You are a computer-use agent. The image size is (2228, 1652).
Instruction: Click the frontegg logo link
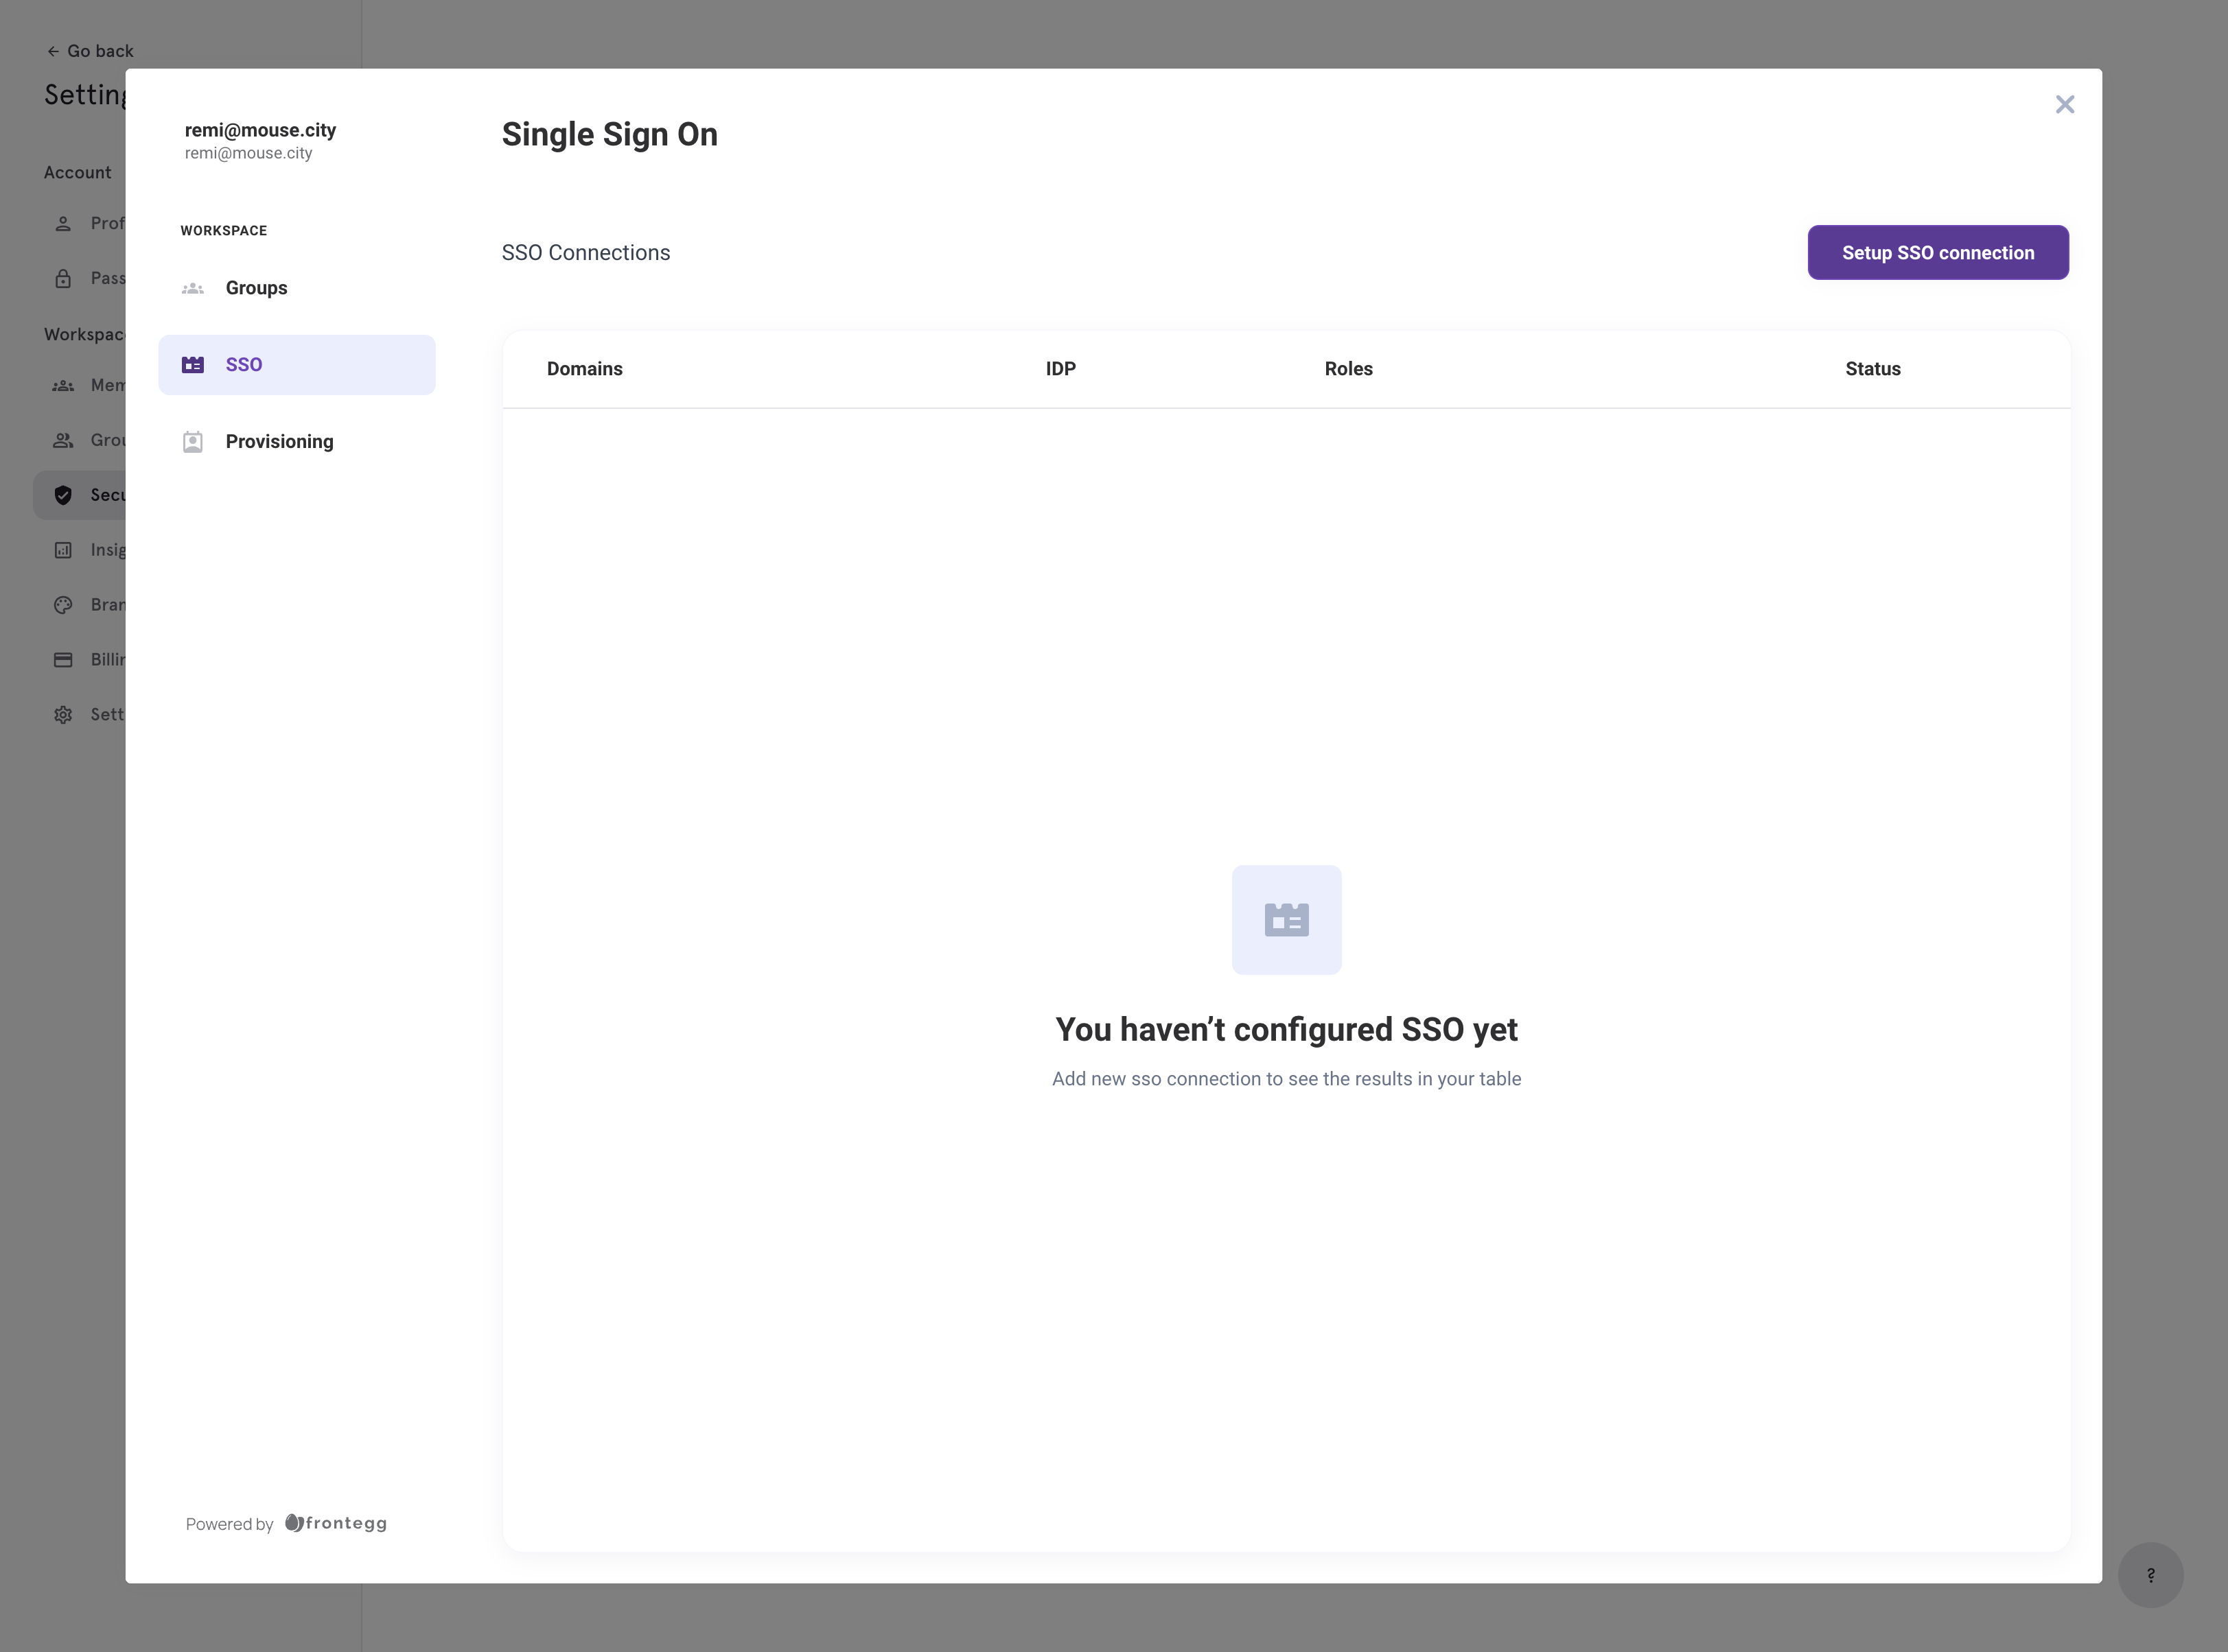pyautogui.click(x=336, y=1523)
